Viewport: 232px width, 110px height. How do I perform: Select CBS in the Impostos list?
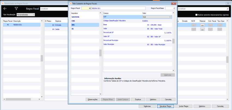coord(85,21)
